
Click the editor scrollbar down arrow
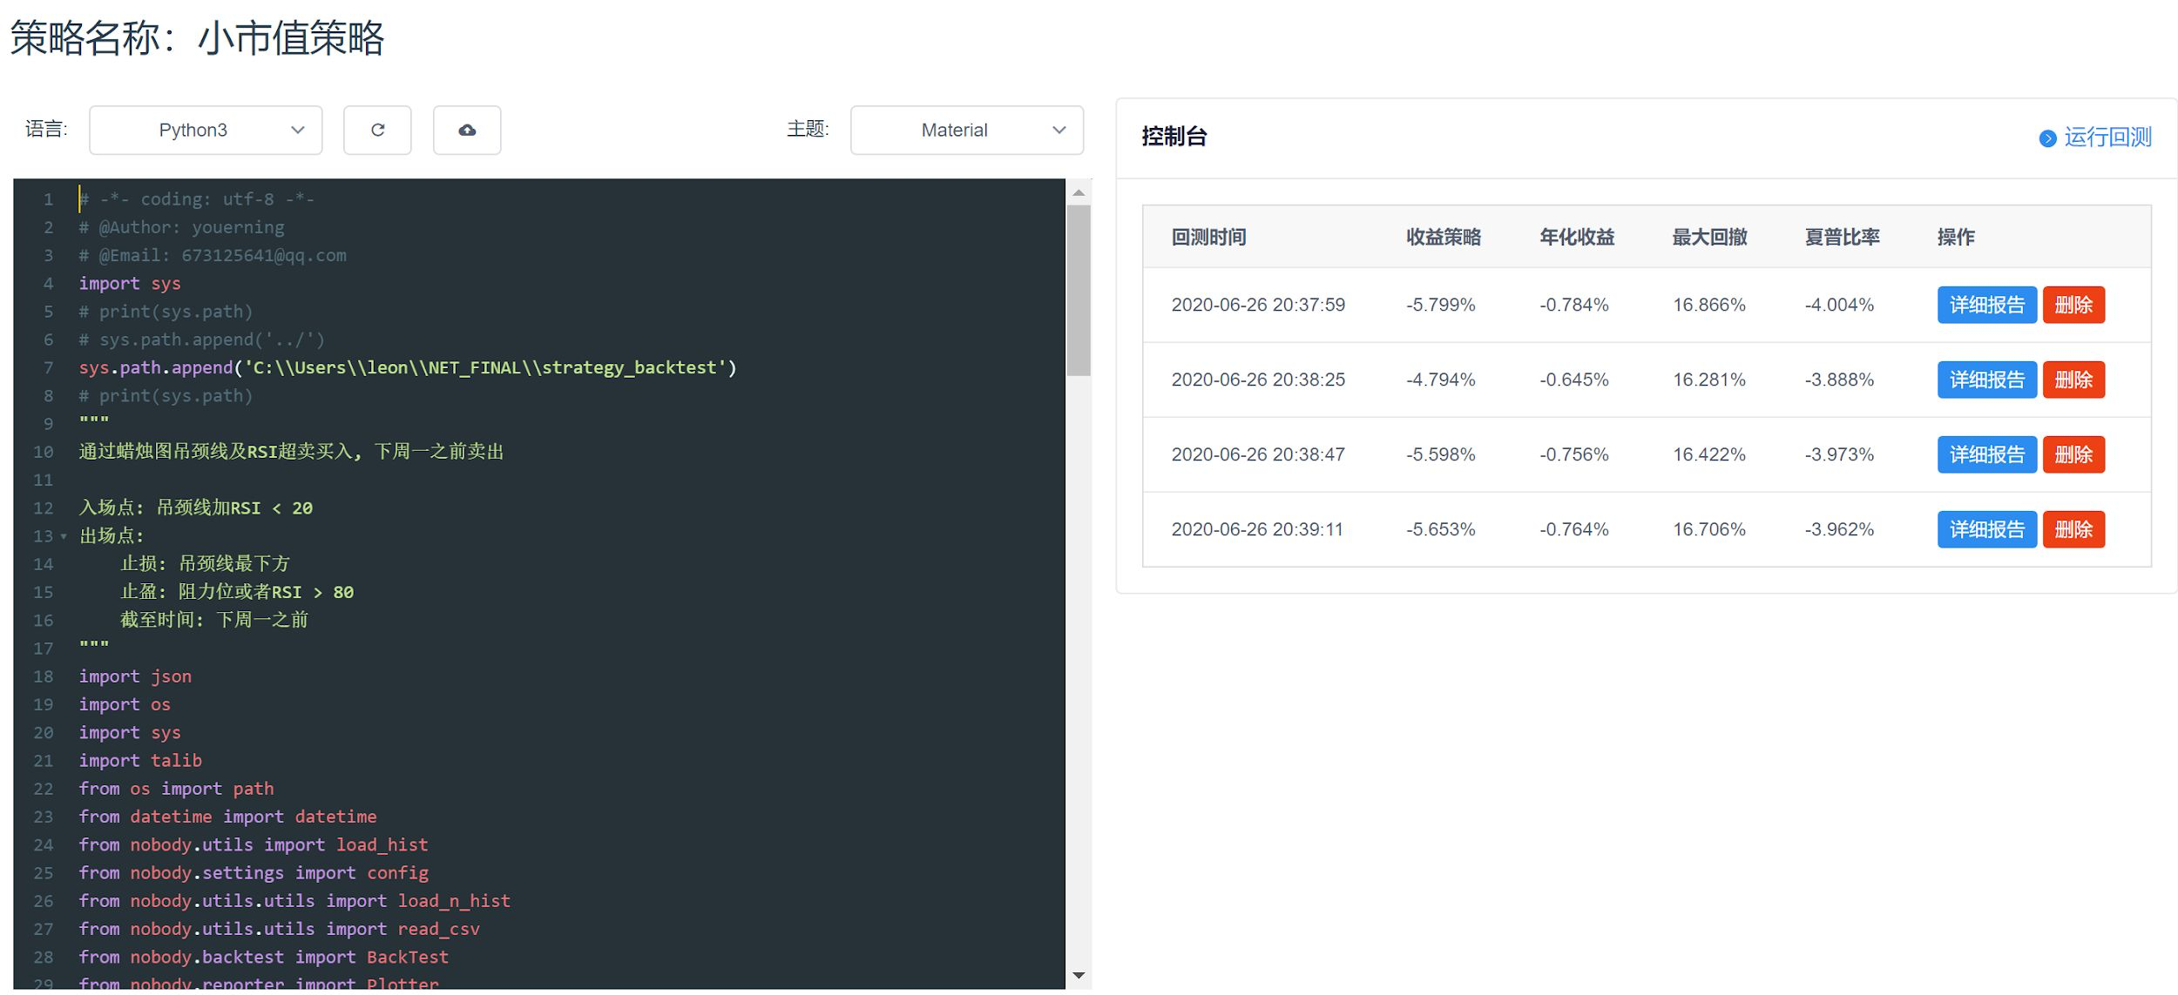coord(1079,975)
